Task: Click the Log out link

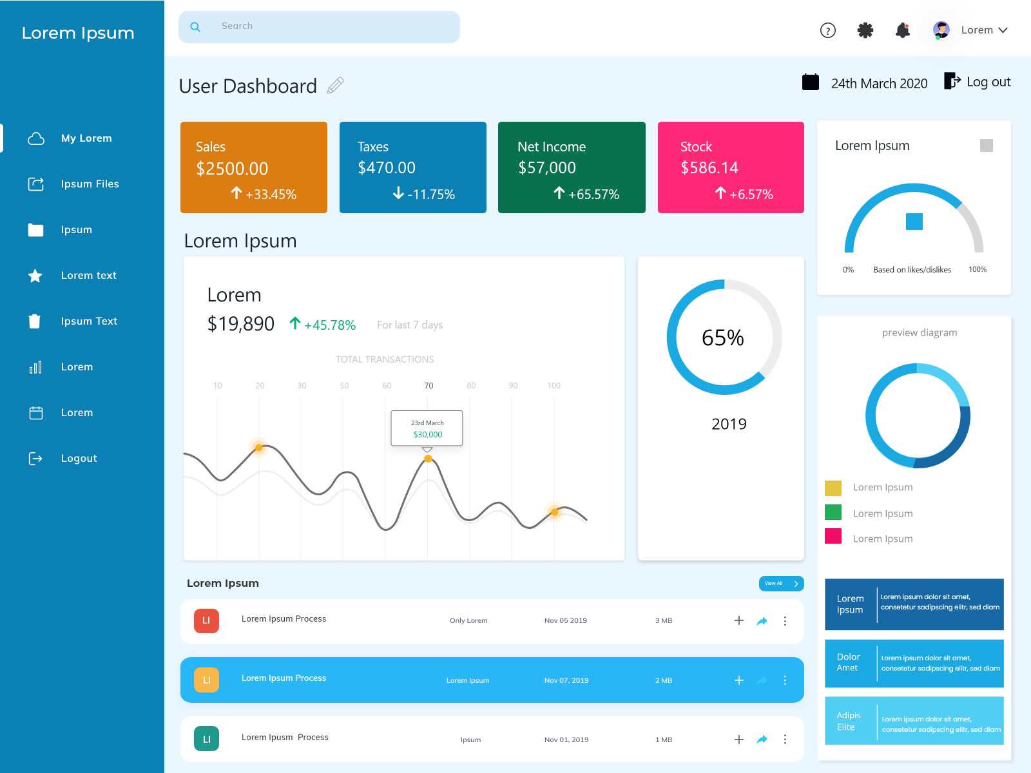Action: point(988,82)
